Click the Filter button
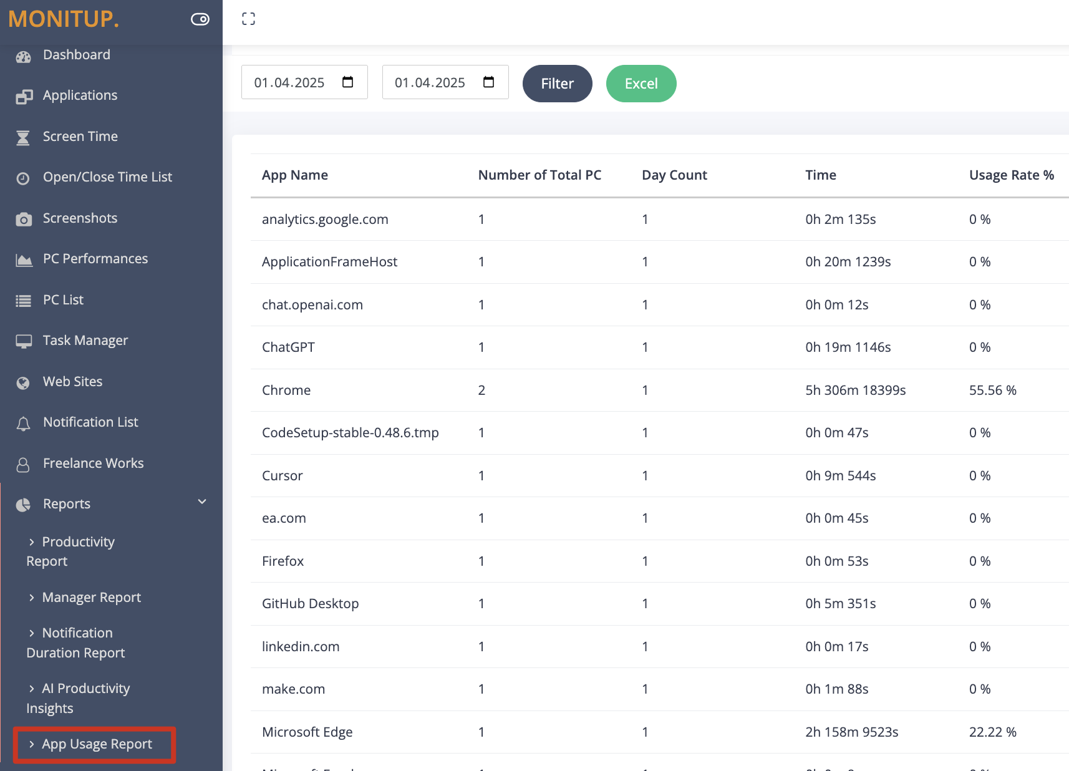 pyautogui.click(x=557, y=84)
